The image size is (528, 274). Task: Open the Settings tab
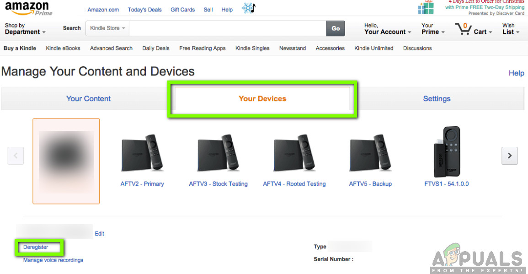[437, 98]
